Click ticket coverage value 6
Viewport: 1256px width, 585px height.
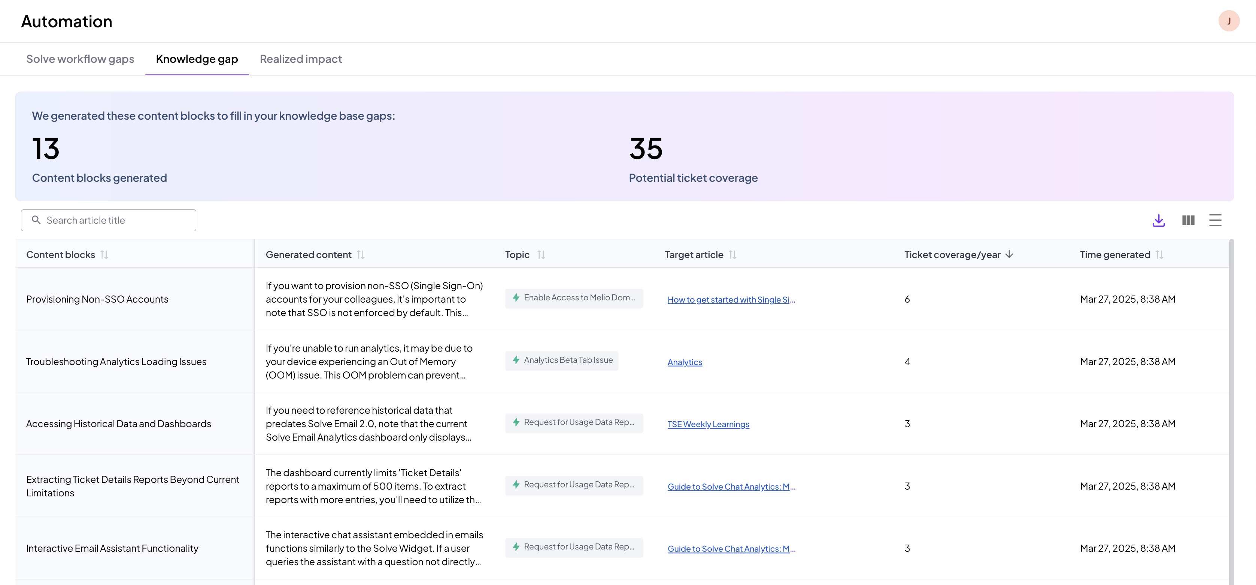907,299
